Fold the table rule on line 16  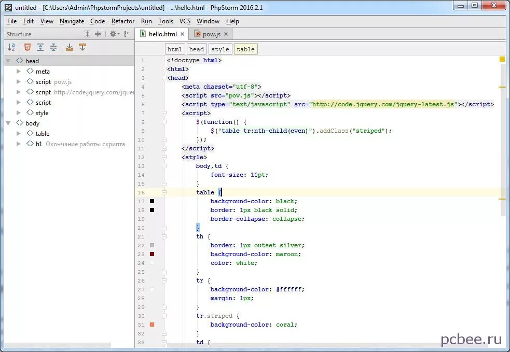(x=164, y=192)
